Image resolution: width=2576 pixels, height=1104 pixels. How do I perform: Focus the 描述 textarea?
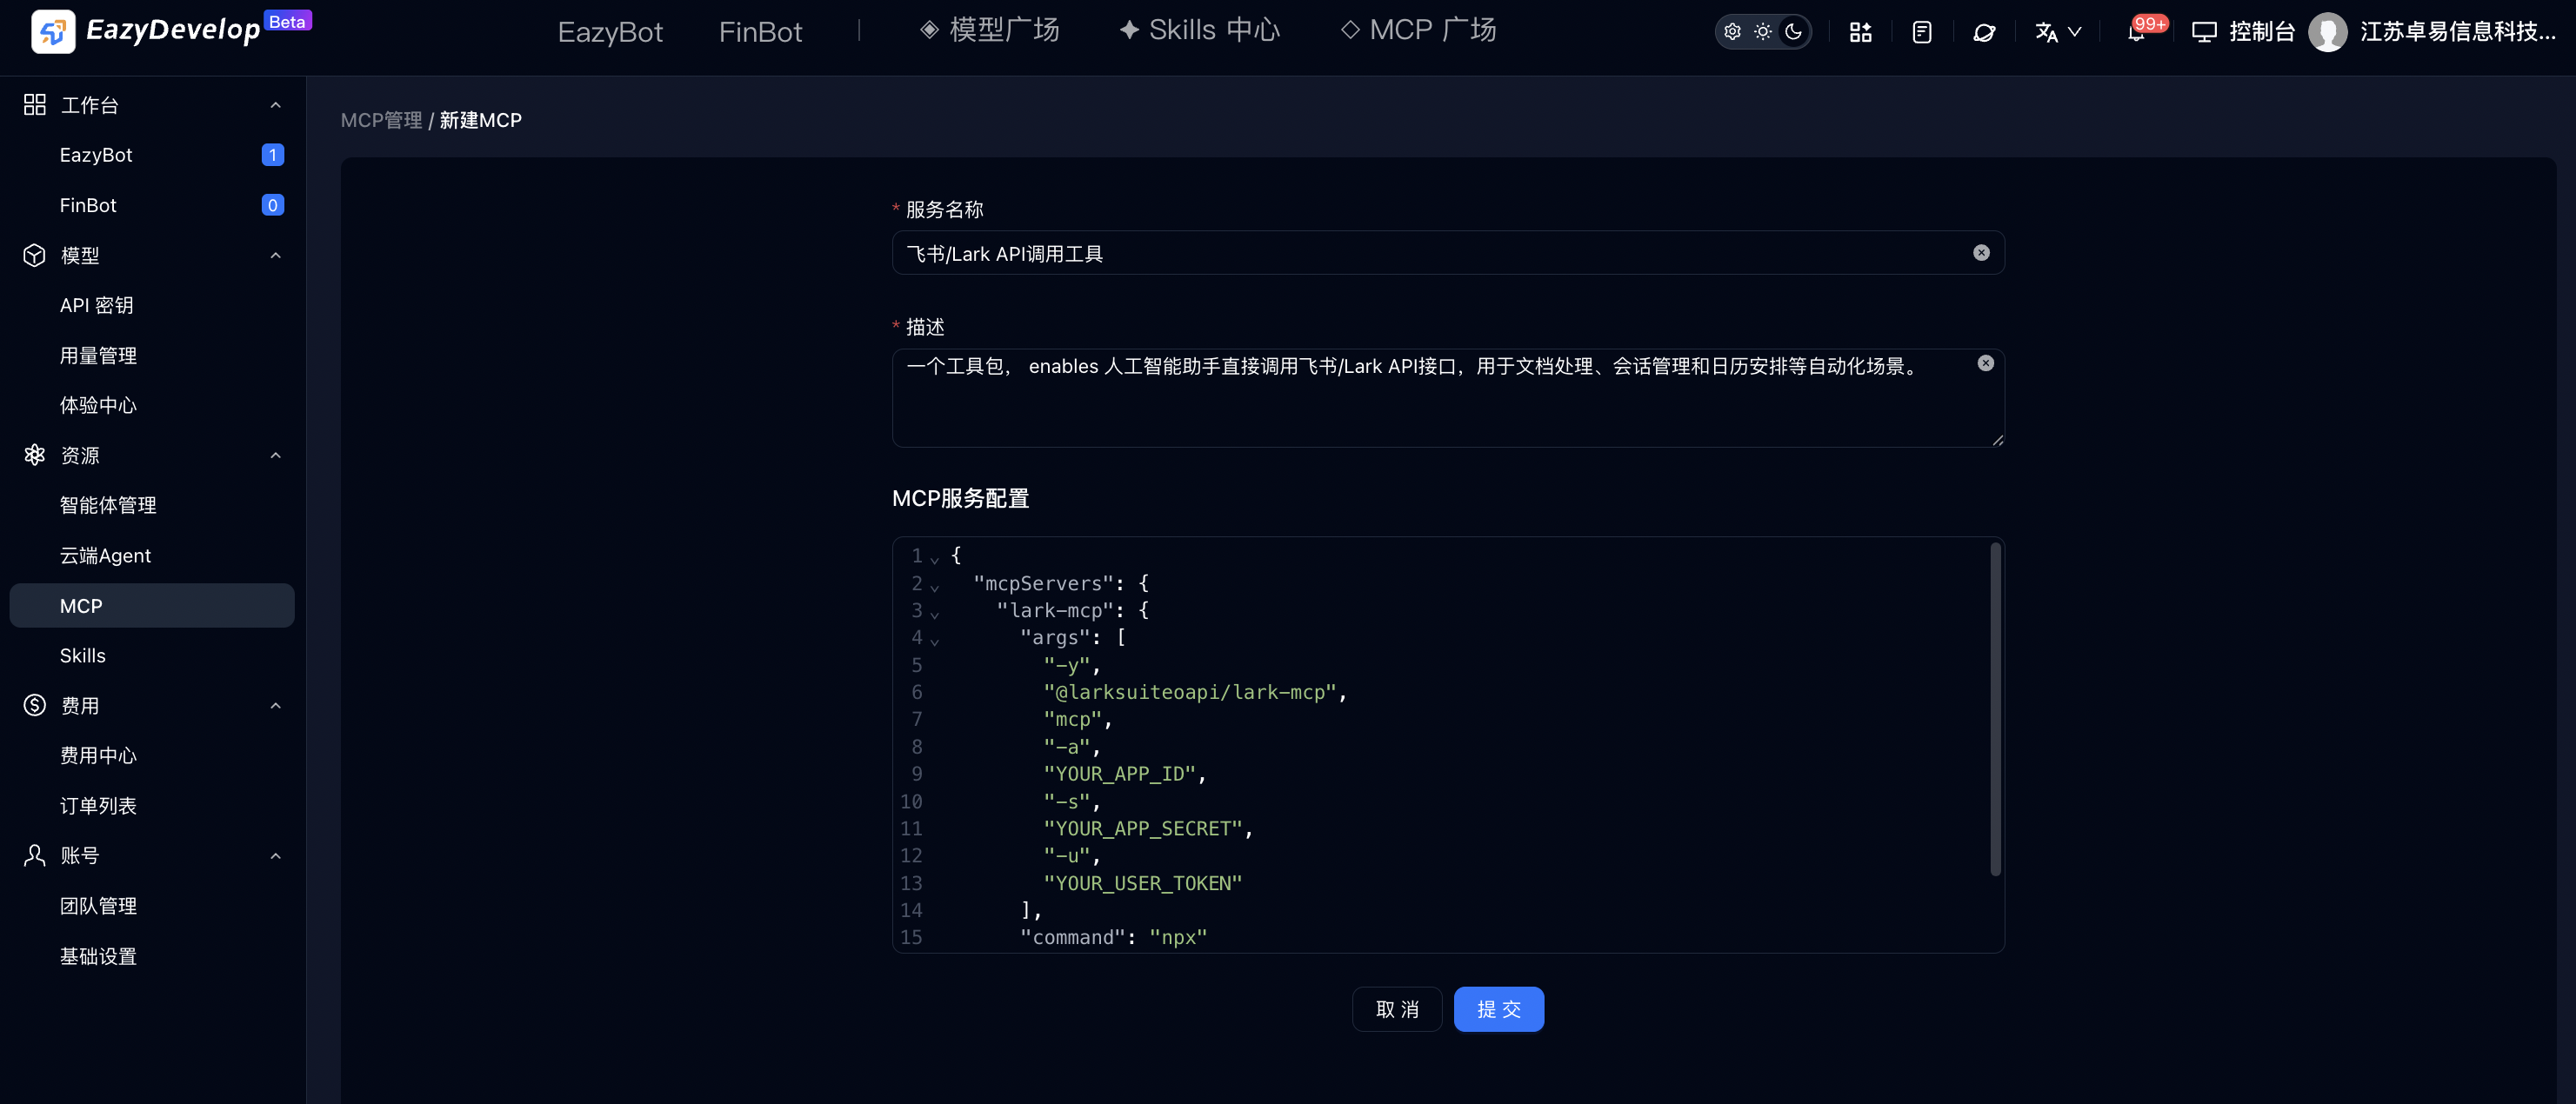1448,397
